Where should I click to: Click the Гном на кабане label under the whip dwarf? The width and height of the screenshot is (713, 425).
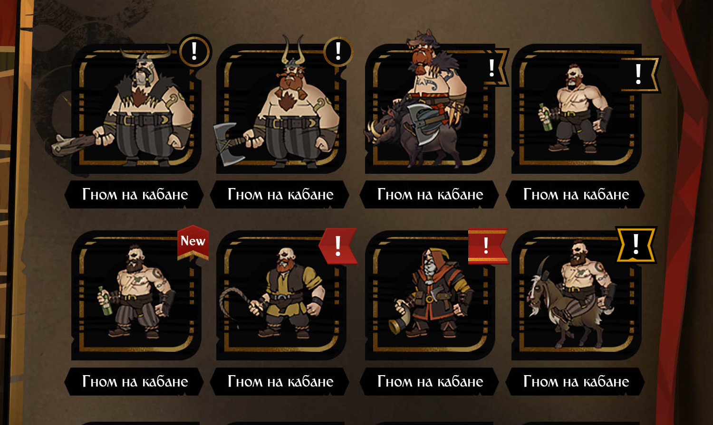280,381
